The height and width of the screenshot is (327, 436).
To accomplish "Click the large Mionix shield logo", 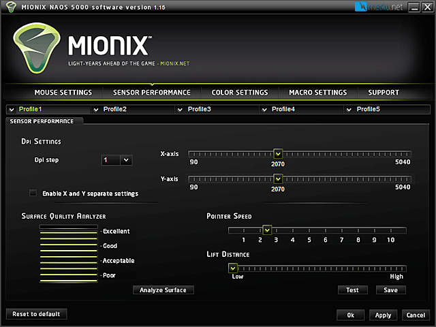I will (36, 48).
